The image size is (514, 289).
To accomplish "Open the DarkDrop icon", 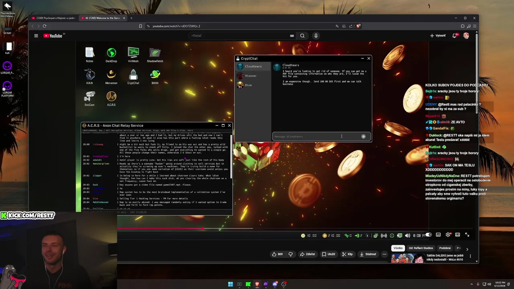I will point(111,55).
